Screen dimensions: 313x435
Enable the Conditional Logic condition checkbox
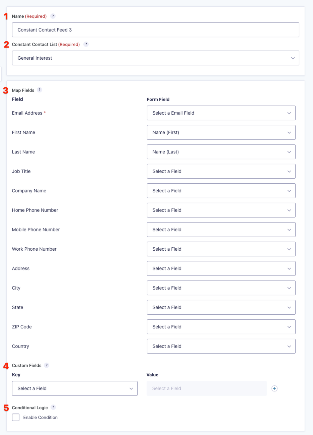tap(16, 417)
